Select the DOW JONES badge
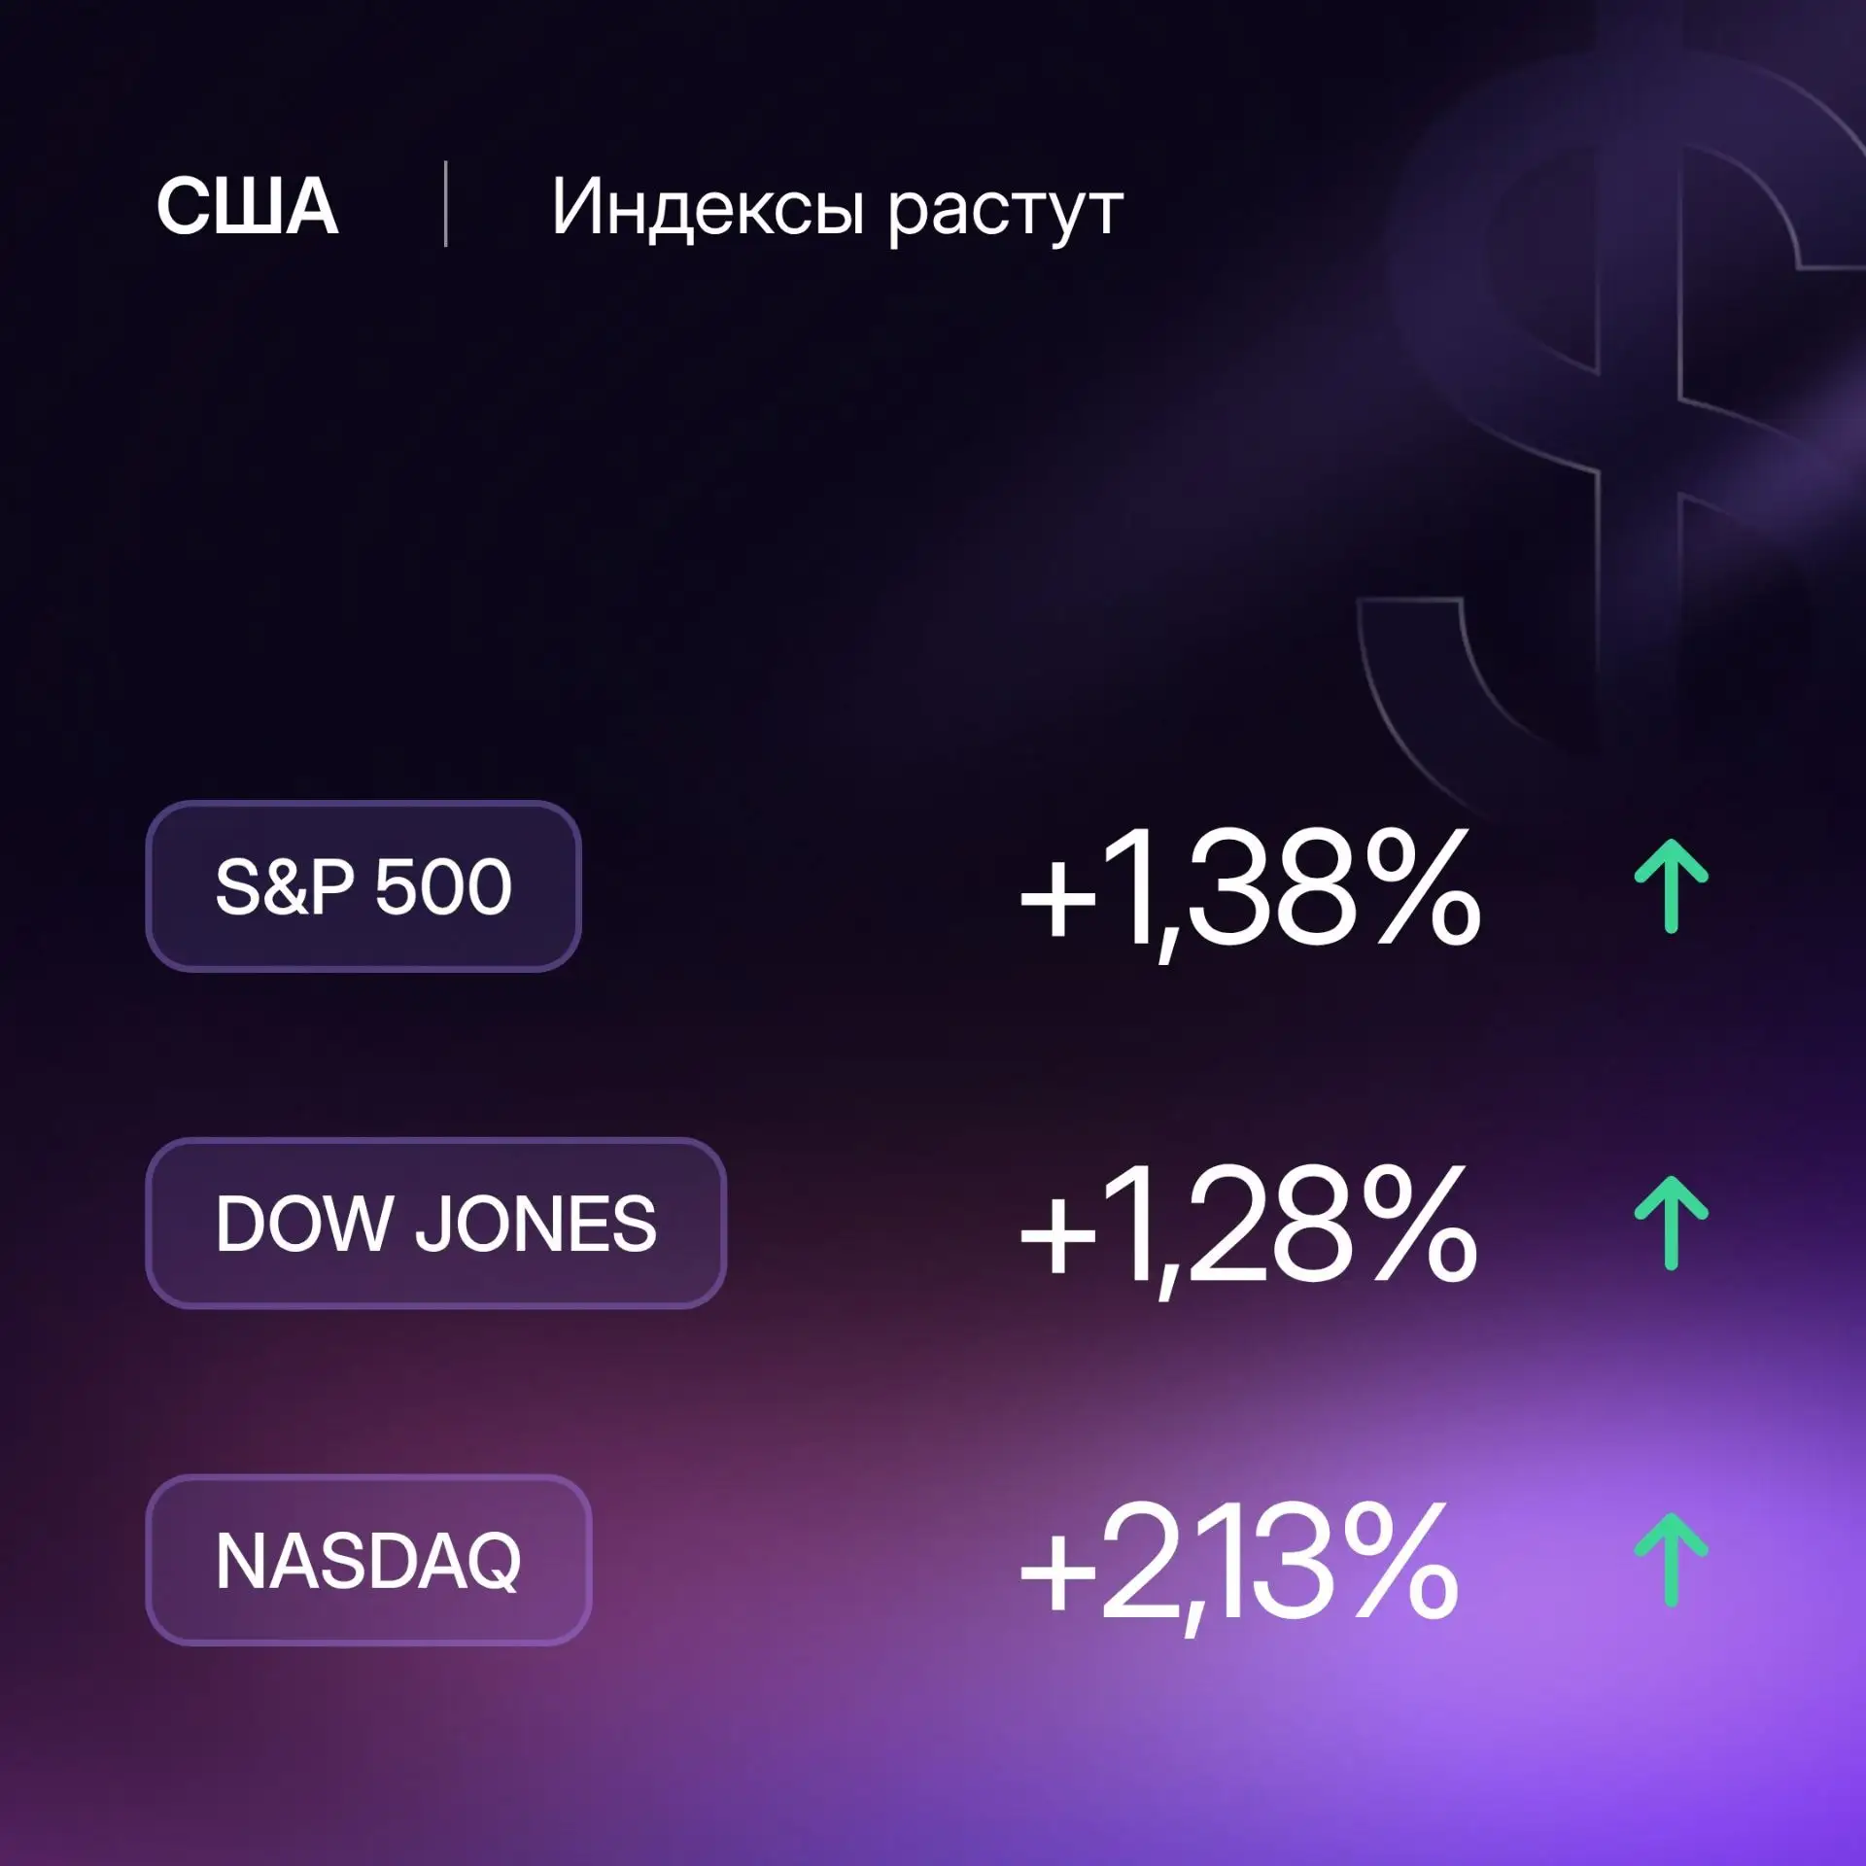 point(436,1224)
